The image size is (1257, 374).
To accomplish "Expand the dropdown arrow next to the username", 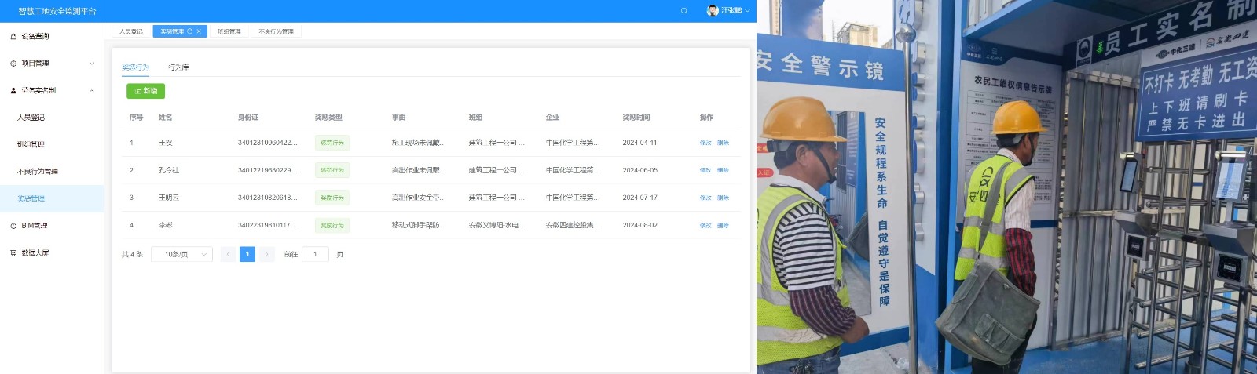I will 747,11.
